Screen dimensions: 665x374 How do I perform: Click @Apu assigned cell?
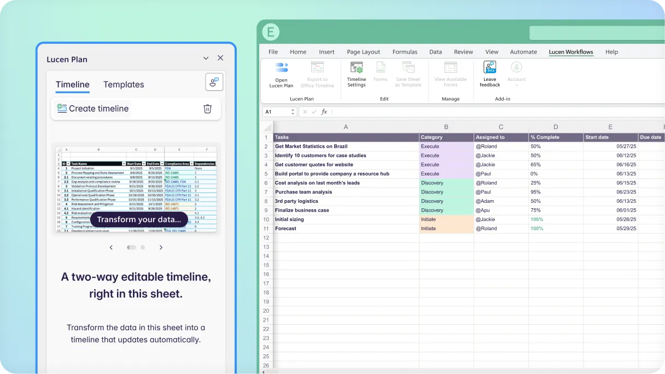(x=501, y=210)
